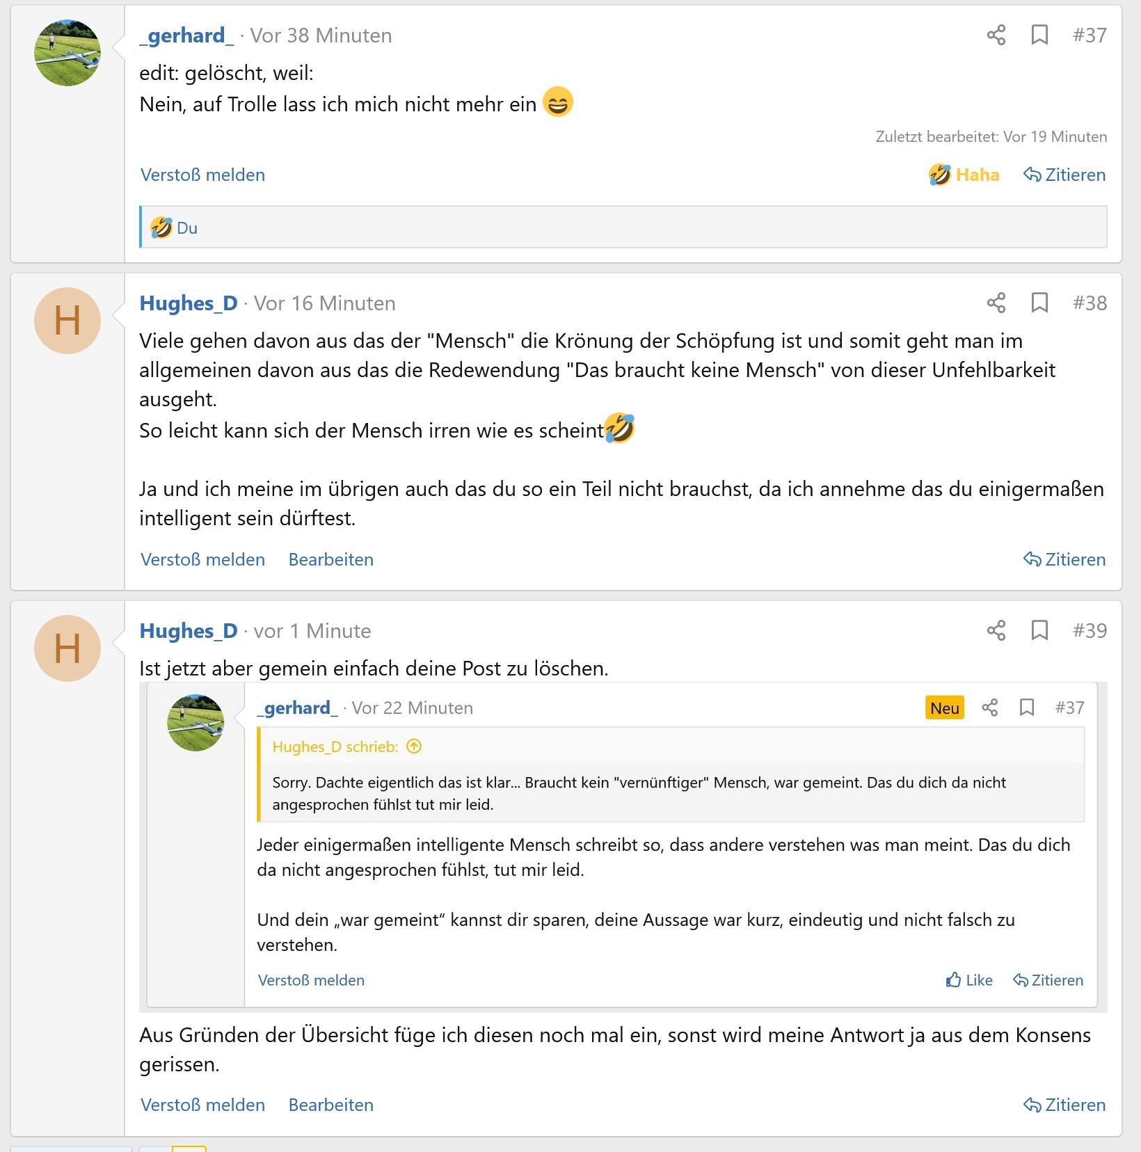Like the quoted _gerhard_ post

[x=969, y=980]
